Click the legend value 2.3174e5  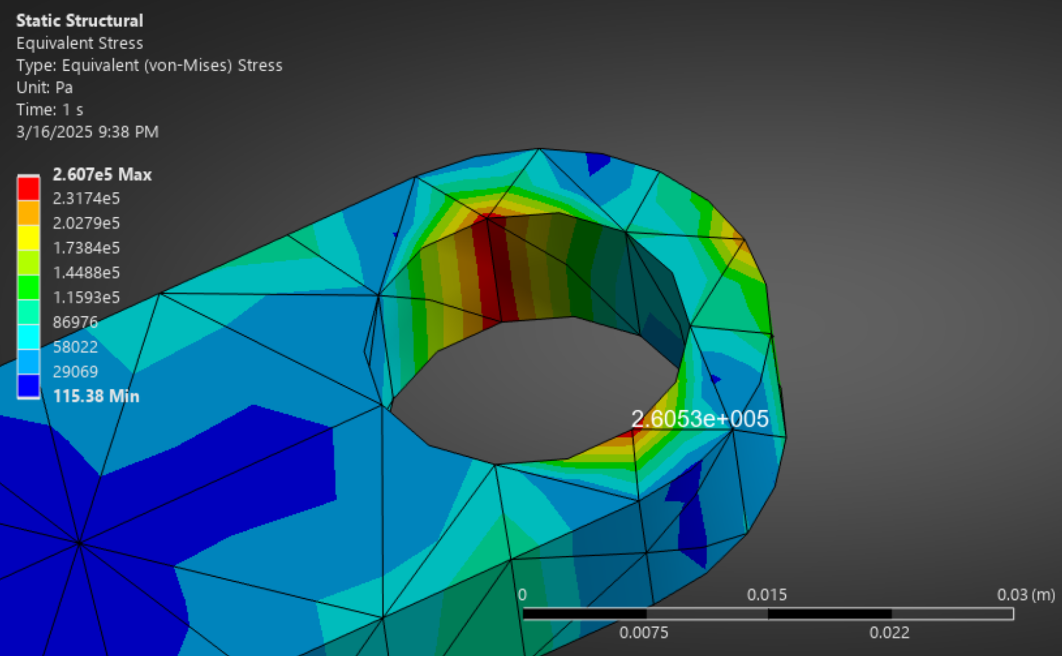(86, 199)
